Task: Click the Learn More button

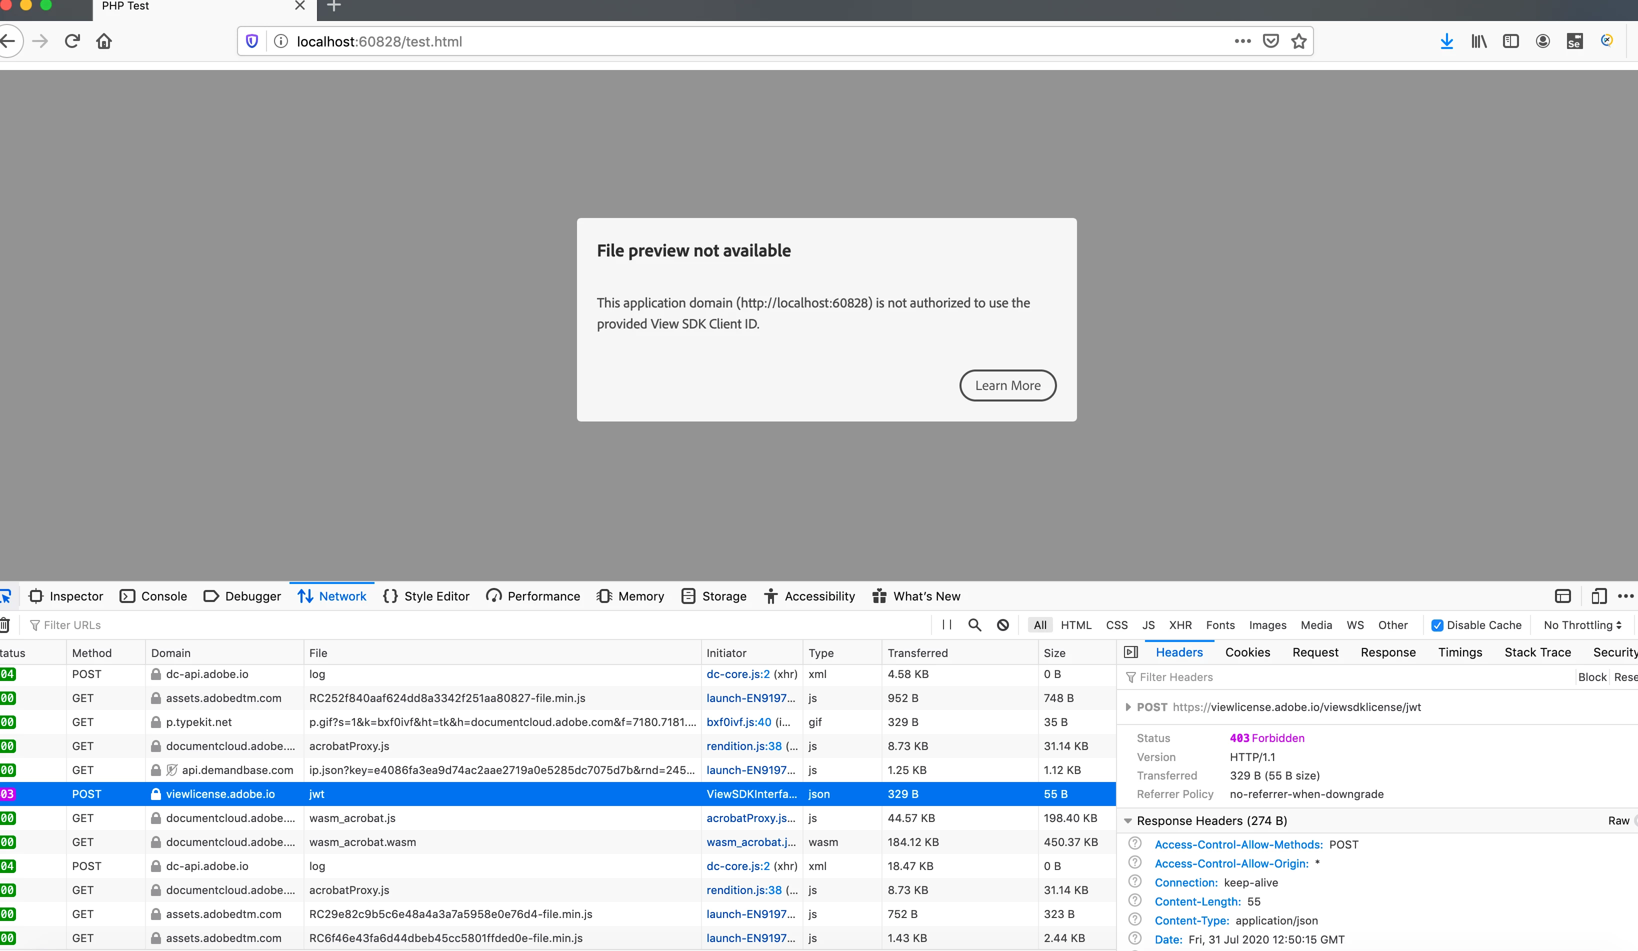Action: click(x=1007, y=385)
